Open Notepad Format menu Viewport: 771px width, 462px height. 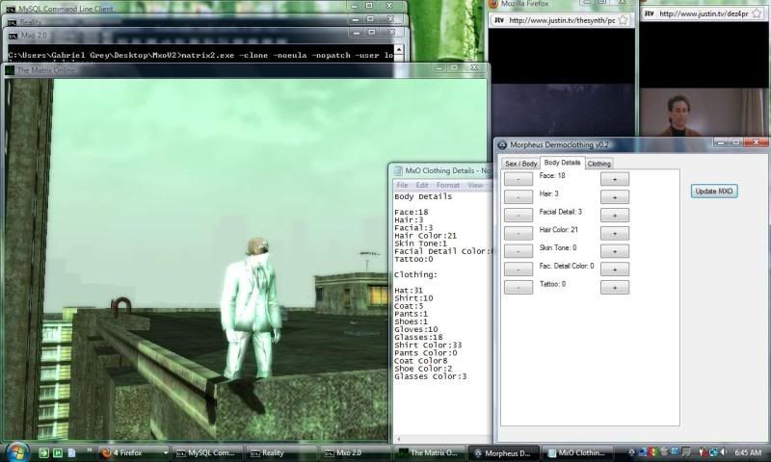point(447,185)
